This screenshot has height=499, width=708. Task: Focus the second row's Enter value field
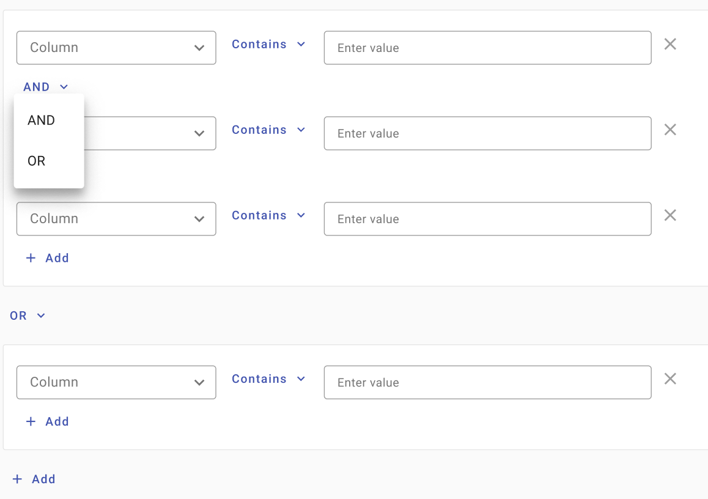(x=488, y=133)
